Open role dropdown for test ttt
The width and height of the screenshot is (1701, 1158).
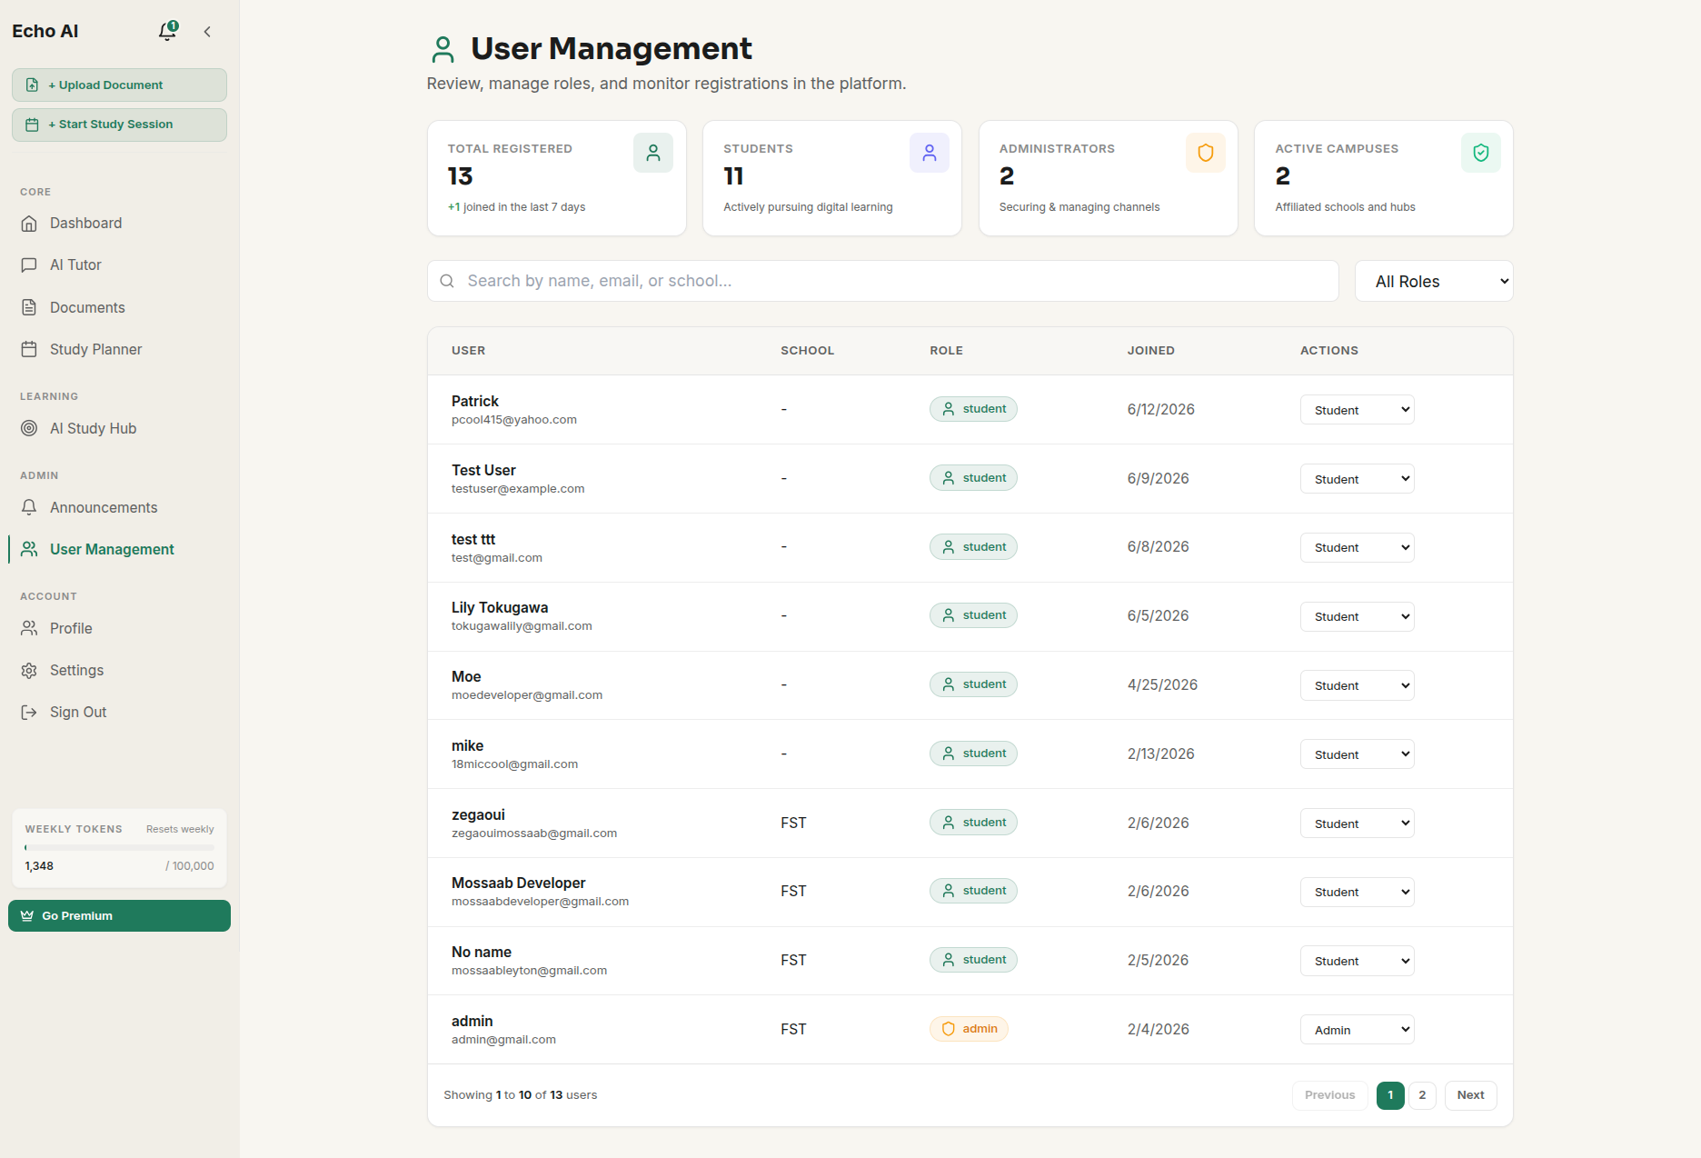(x=1358, y=548)
